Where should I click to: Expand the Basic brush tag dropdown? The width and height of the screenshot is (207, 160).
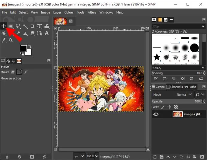(x=203, y=68)
